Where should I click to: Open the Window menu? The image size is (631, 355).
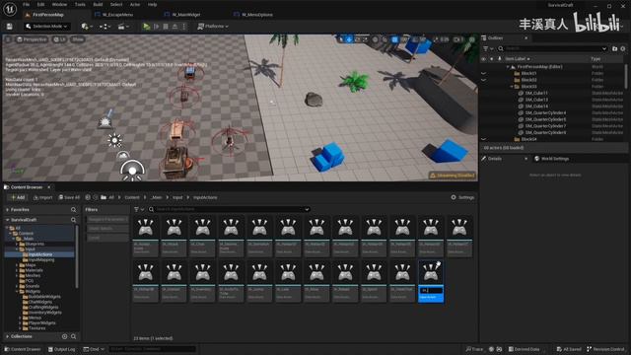[x=59, y=4]
